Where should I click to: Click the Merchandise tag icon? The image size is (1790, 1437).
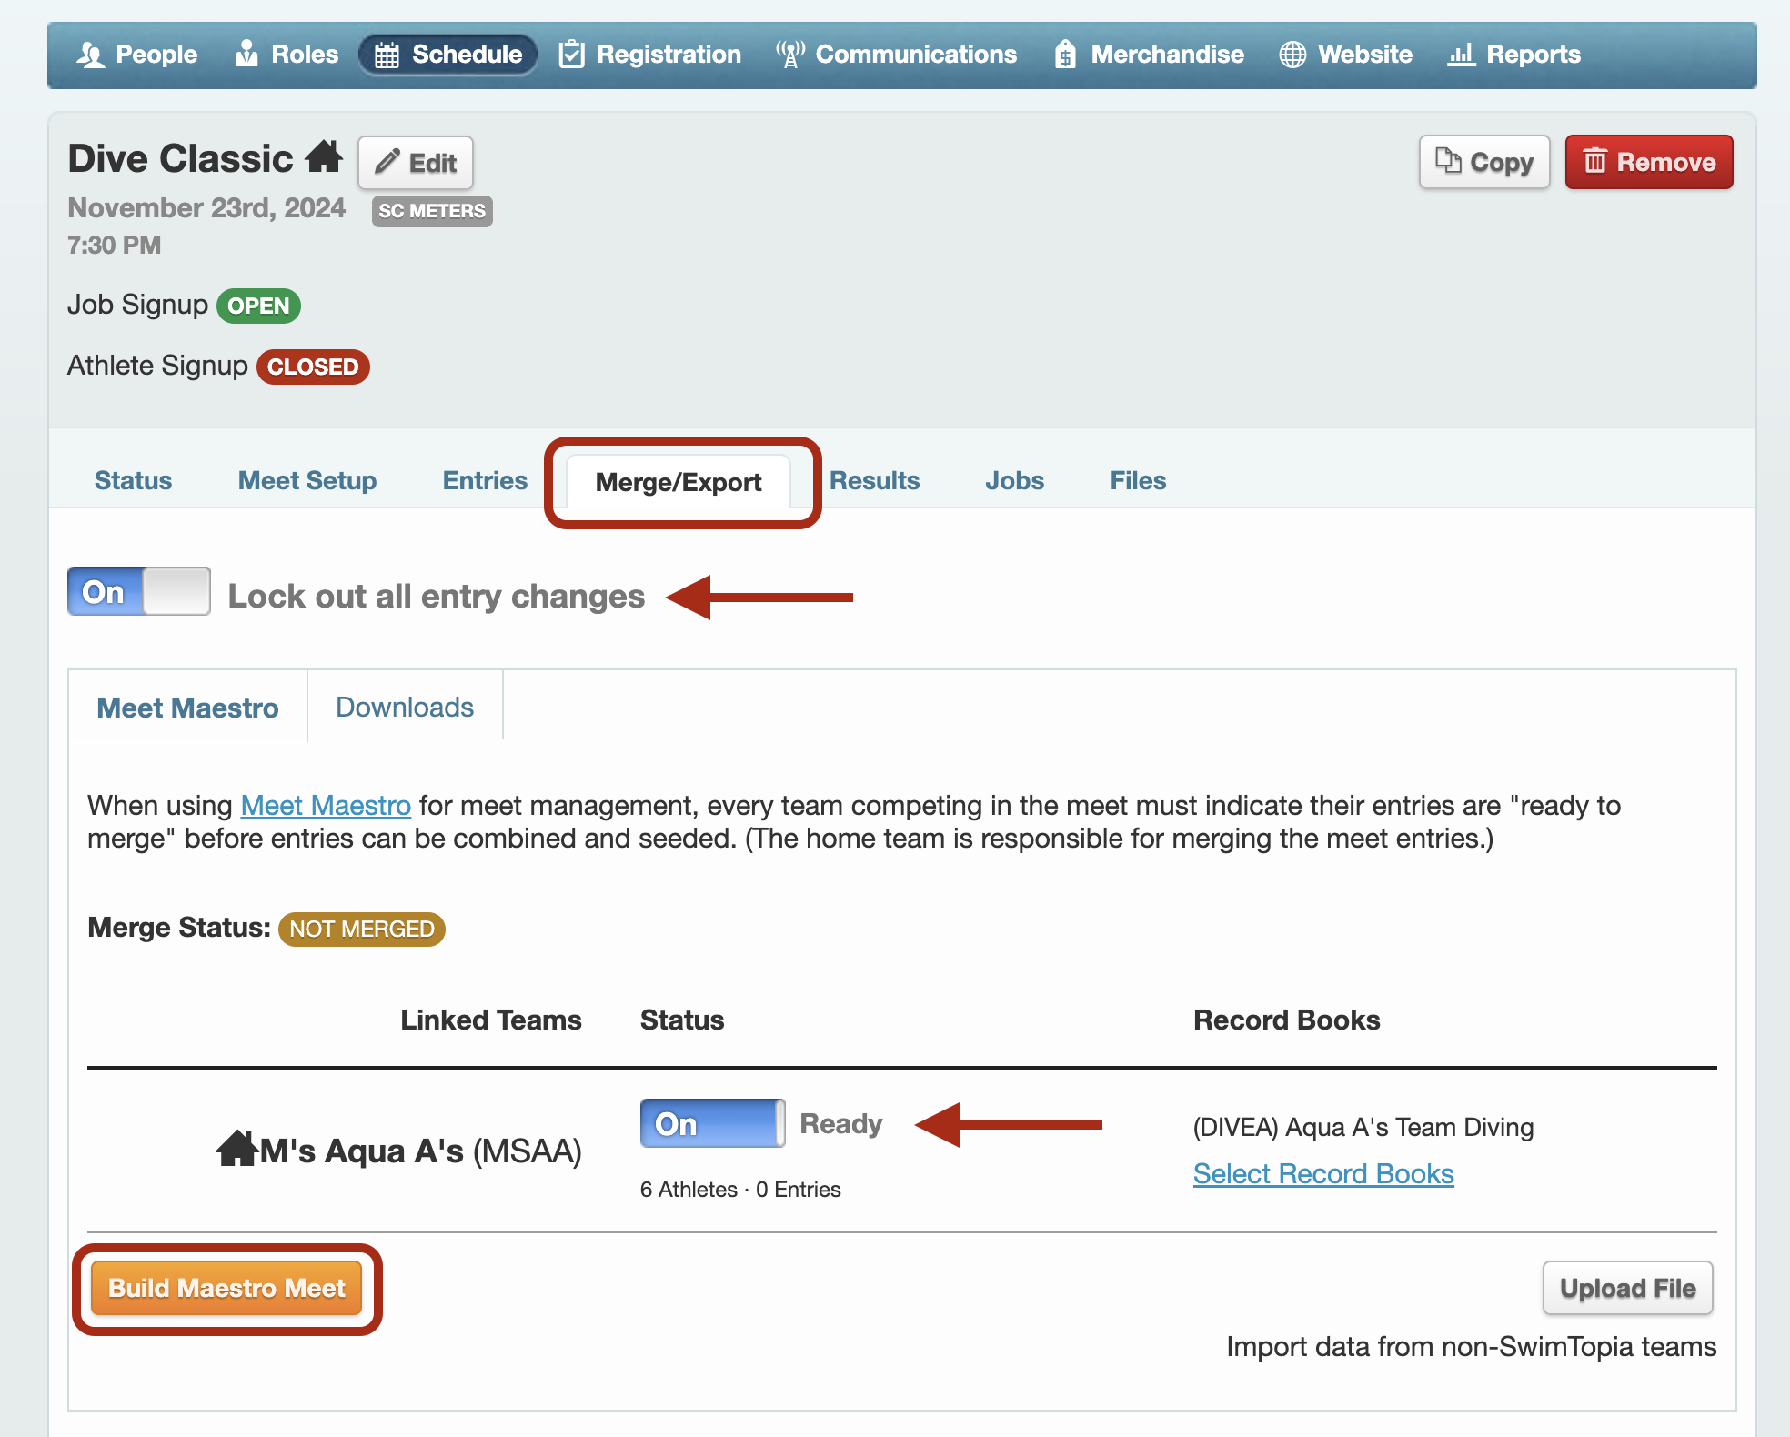pyautogui.click(x=1065, y=55)
